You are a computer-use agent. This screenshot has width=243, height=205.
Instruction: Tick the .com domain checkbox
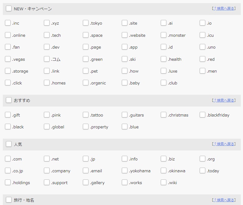click(8, 159)
